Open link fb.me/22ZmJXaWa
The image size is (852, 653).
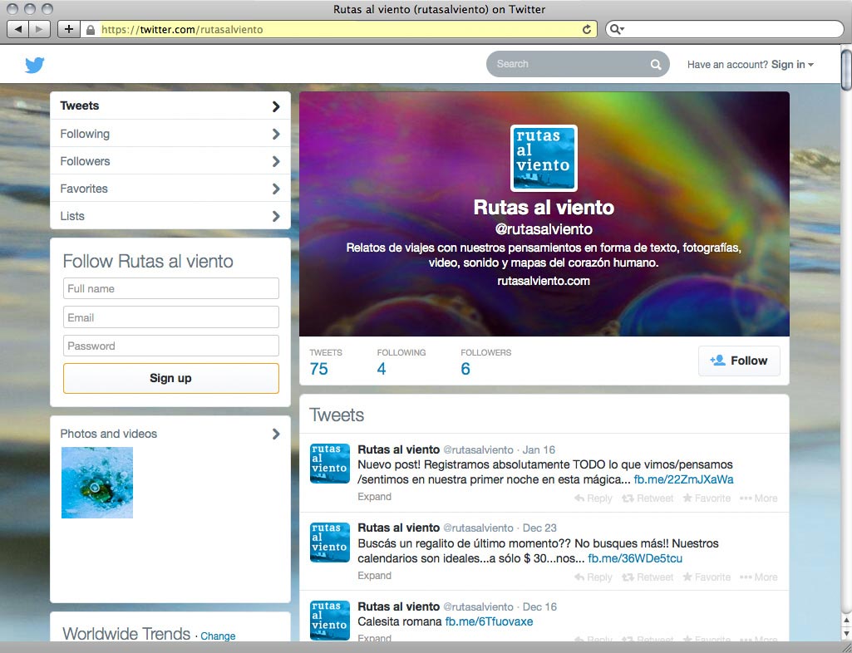683,479
